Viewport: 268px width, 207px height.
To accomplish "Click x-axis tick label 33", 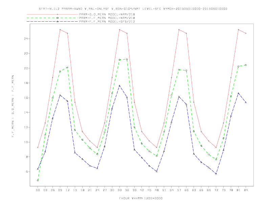I will pos(119,190).
